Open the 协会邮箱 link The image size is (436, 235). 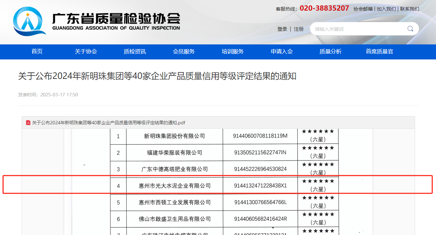[363, 9]
